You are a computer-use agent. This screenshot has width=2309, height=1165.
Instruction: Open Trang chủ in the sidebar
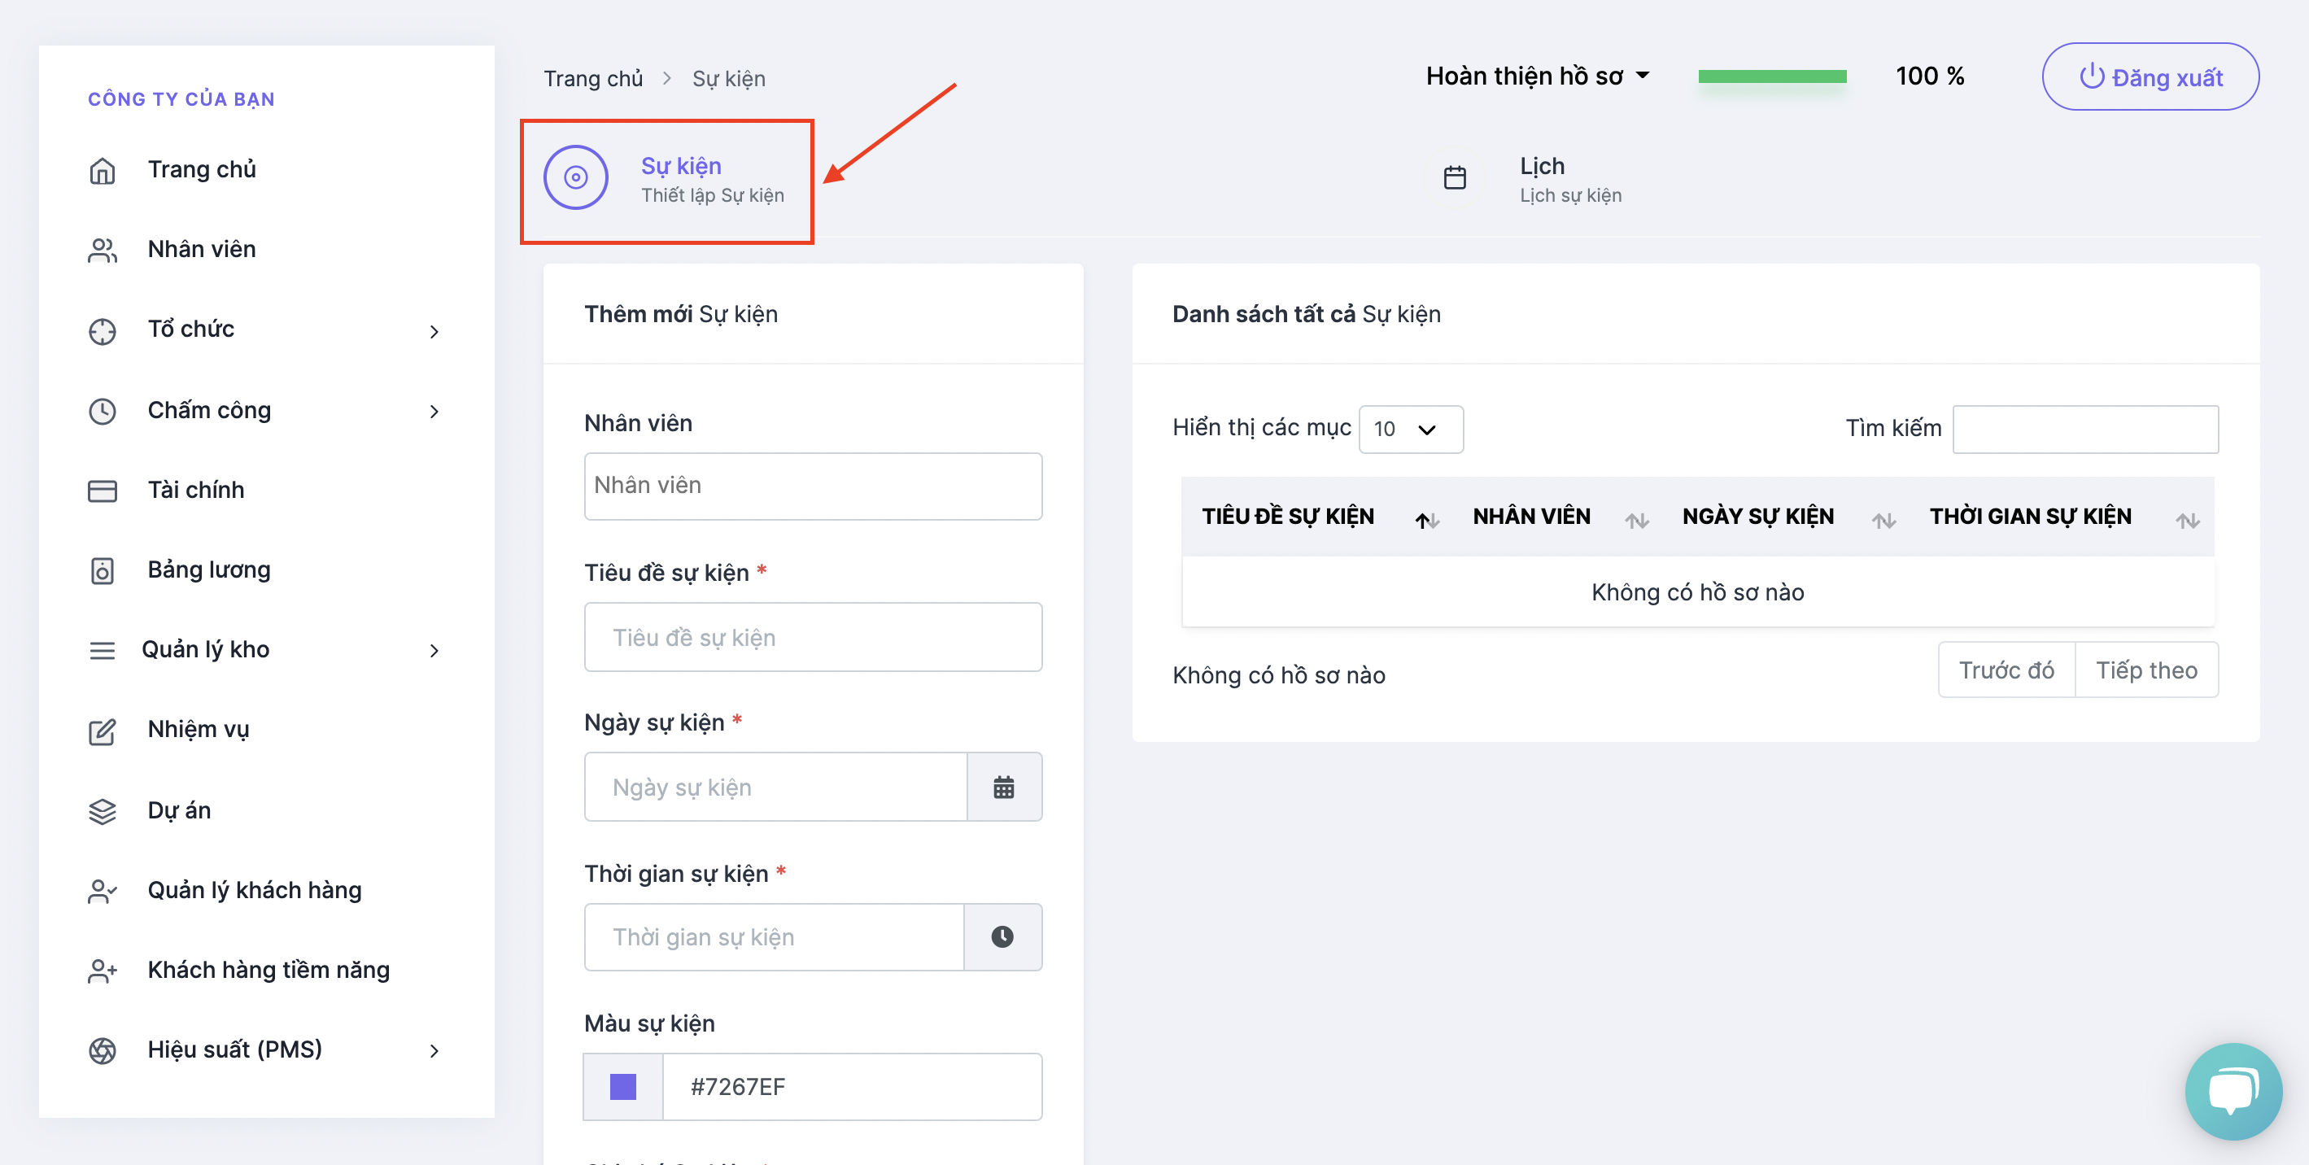pyautogui.click(x=202, y=169)
